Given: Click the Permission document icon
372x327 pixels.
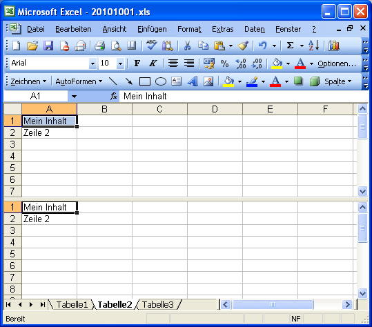Looking at the screenshot, I should click(64, 46).
